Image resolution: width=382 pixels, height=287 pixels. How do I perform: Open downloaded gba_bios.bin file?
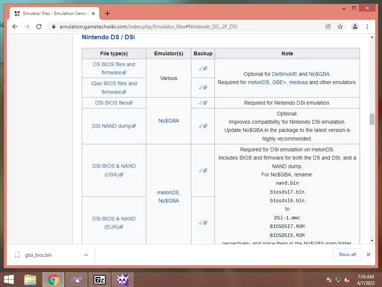tap(38, 255)
